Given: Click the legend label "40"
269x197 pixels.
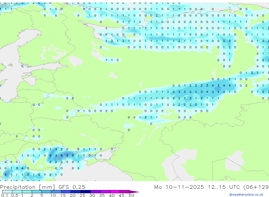Looking at the screenshot, I should [112, 195].
